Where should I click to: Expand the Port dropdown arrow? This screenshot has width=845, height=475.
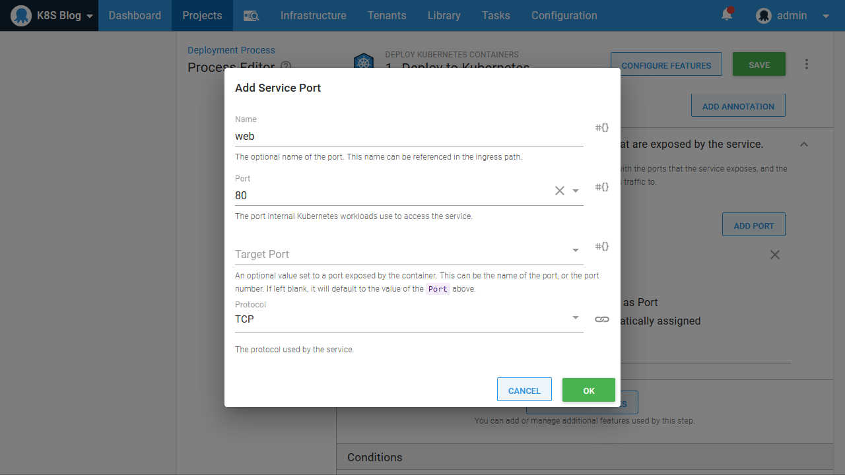(576, 191)
